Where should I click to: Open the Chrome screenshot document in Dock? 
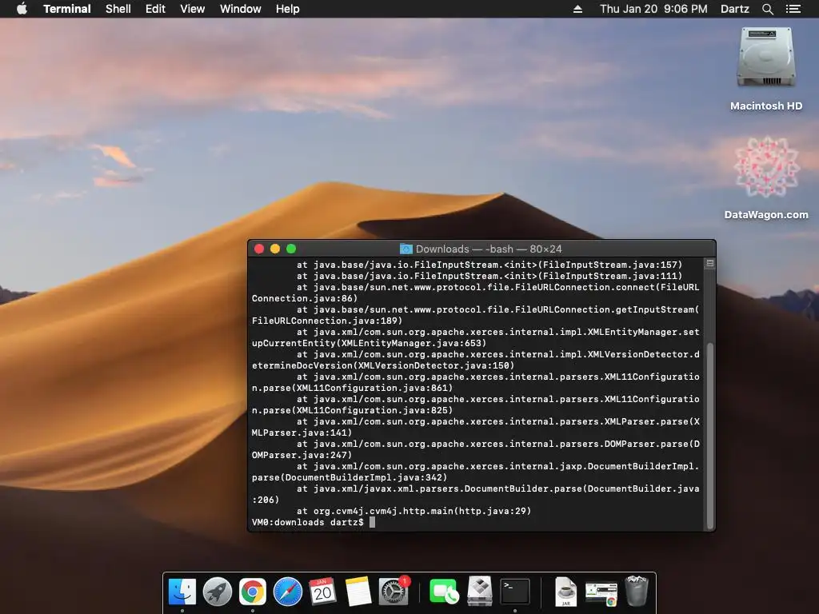(601, 594)
